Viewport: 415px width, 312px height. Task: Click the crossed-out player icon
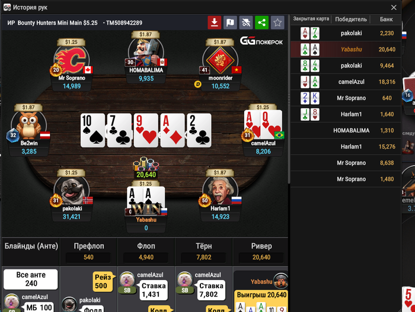tap(246, 22)
